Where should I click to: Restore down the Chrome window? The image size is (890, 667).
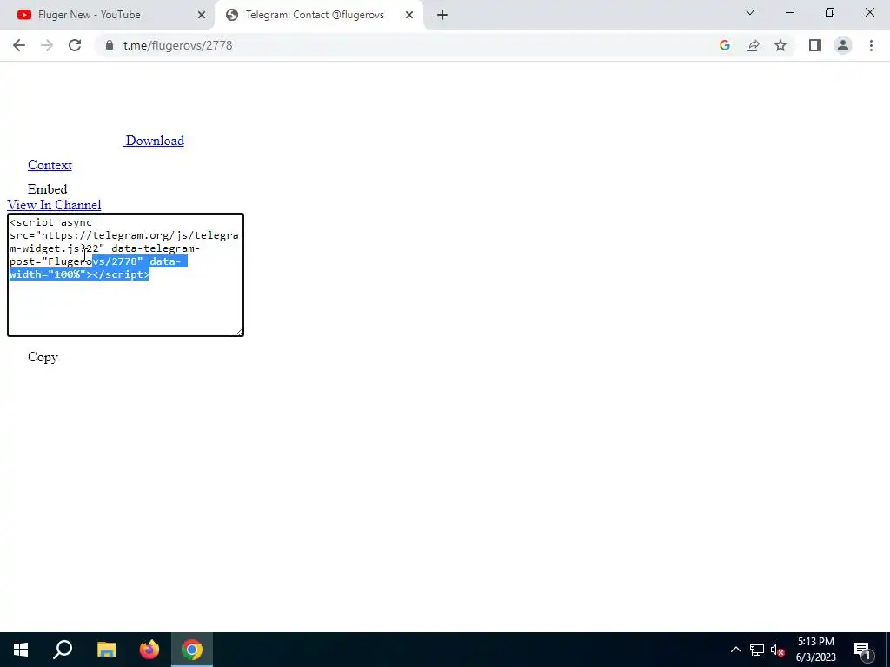[830, 12]
